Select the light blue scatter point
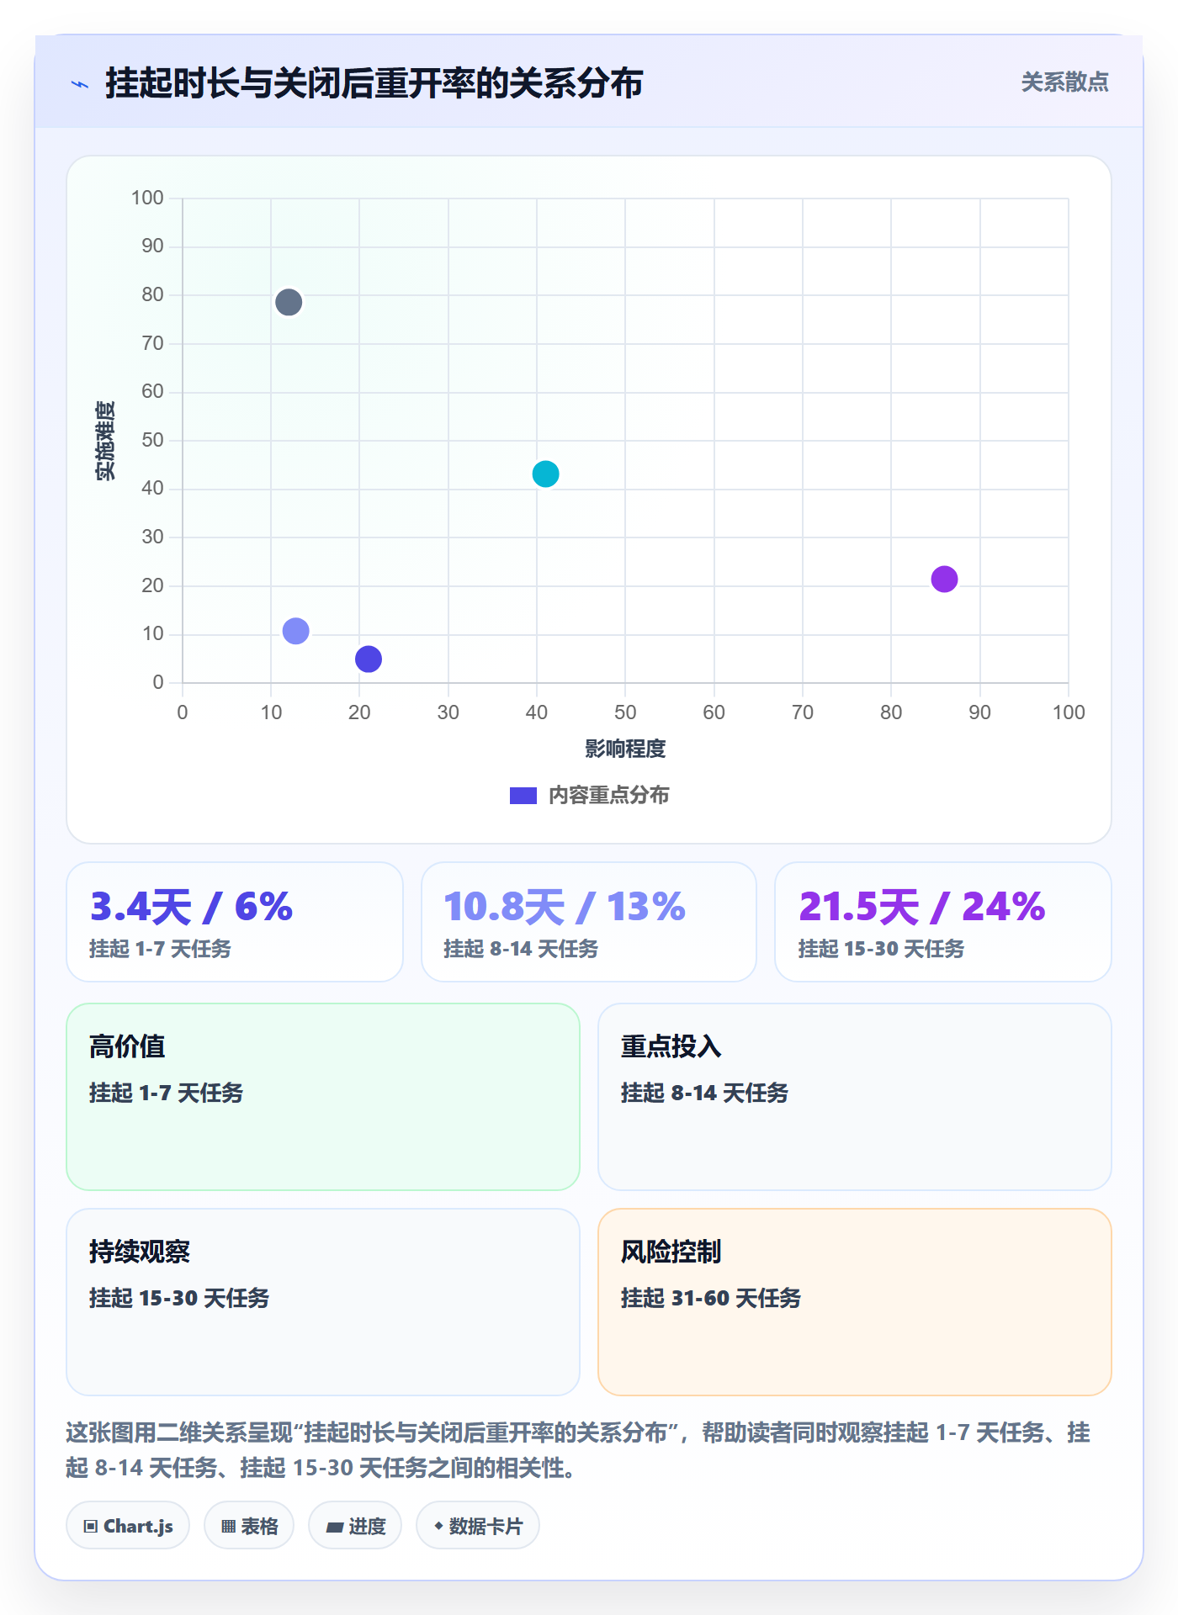This screenshot has width=1178, height=1615. tap(296, 631)
